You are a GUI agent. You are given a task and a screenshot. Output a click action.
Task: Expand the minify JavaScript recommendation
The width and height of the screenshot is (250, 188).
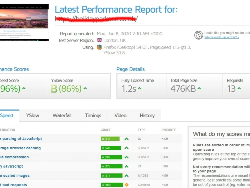pos(11,166)
